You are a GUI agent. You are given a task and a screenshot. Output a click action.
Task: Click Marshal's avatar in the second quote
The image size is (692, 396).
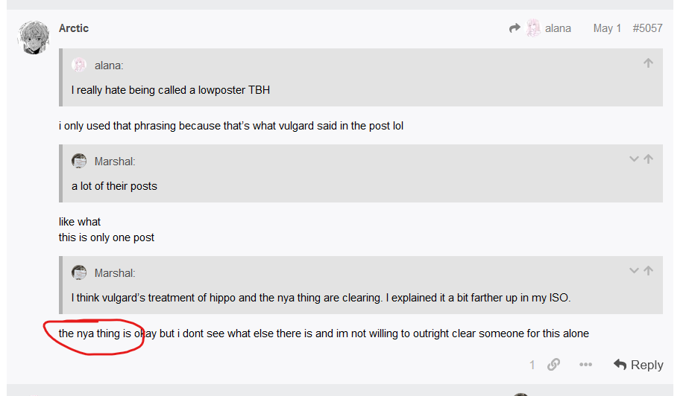coord(79,272)
